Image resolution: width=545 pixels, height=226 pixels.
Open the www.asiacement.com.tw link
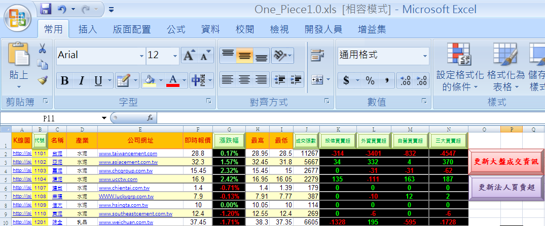128,161
